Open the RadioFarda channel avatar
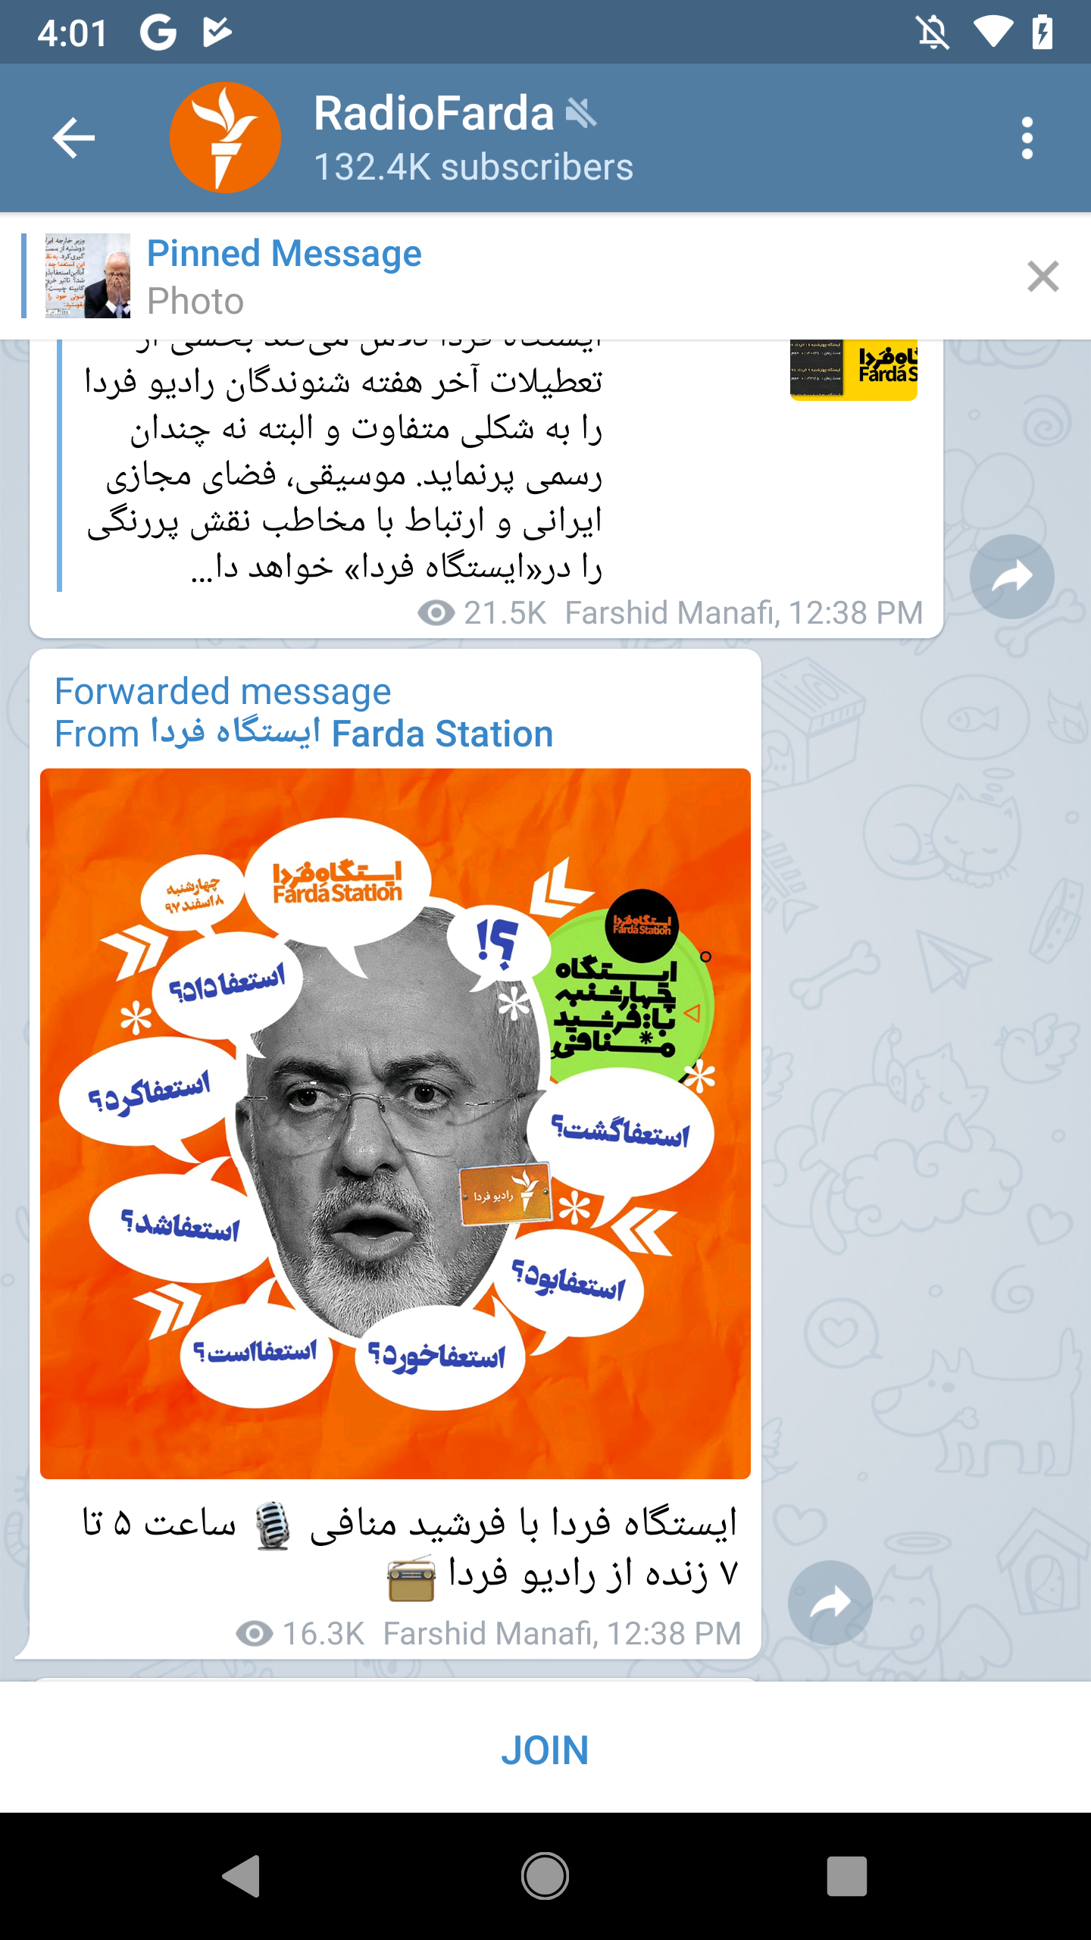Screen dimensions: 1091x1940 click(x=225, y=137)
